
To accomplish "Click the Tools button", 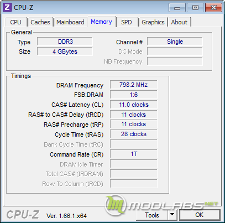I will click(152, 215).
